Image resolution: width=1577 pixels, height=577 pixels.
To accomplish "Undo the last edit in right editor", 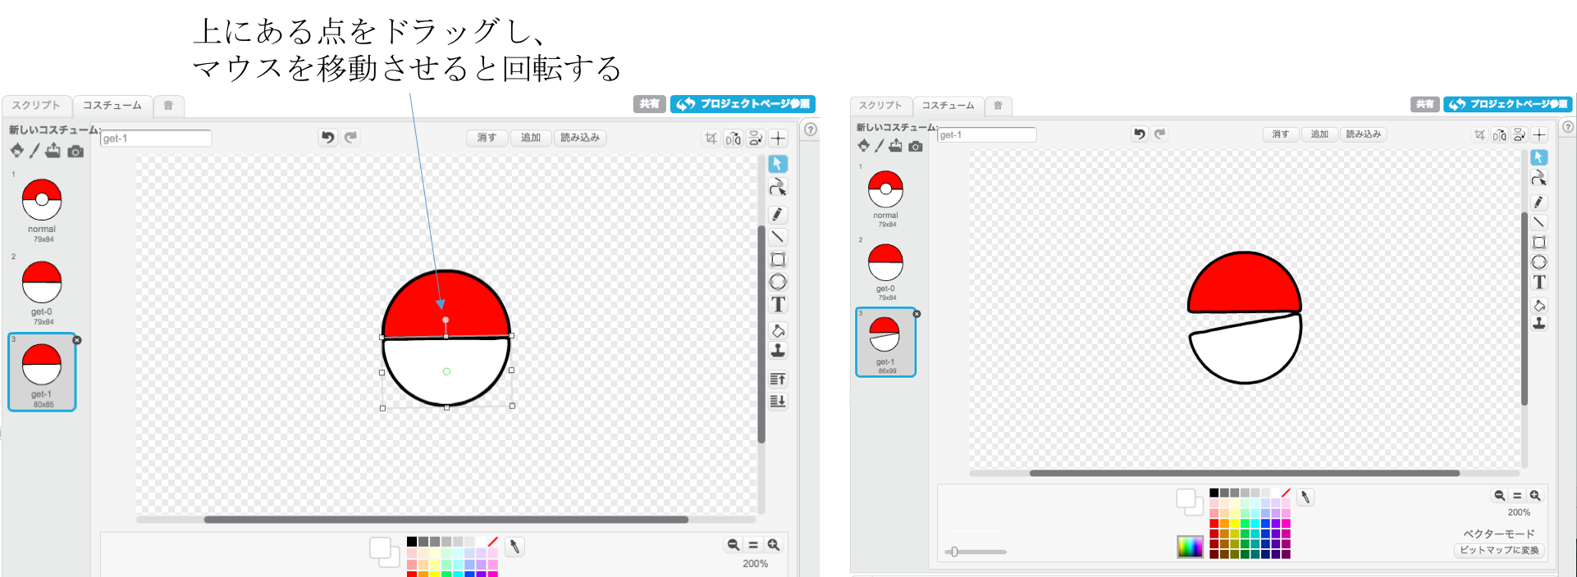I will (1139, 134).
